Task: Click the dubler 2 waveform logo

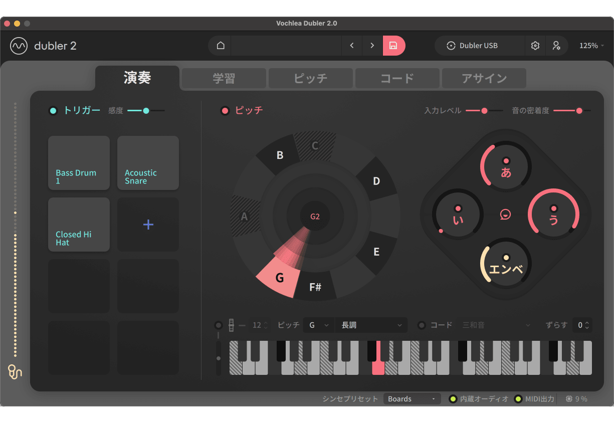Action: tap(19, 46)
